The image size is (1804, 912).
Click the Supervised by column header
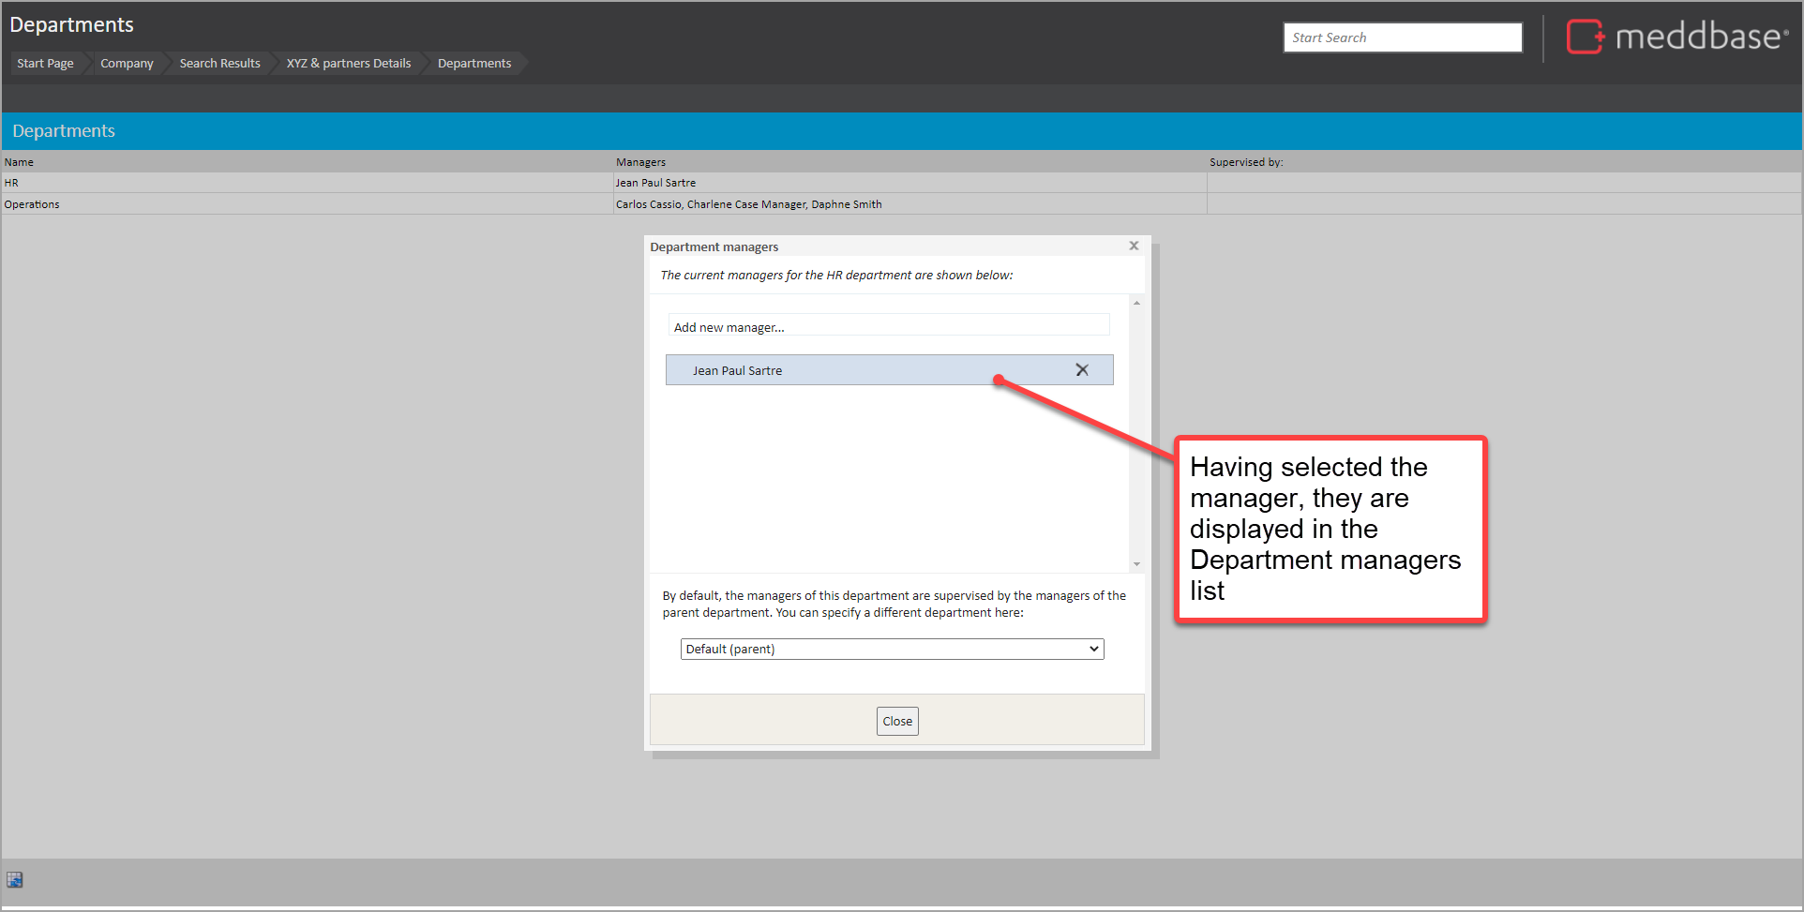pos(1245,162)
